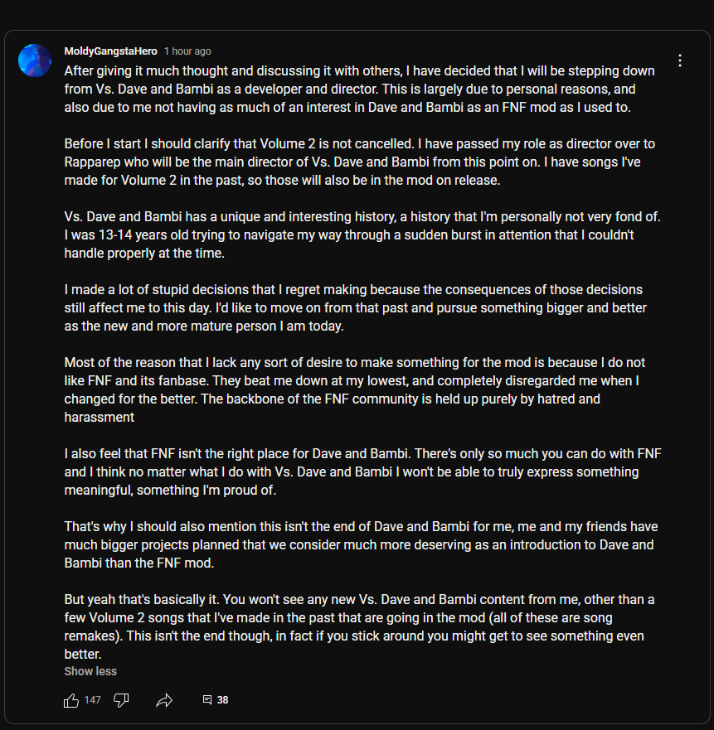Dislike the post with thumbs down
This screenshot has height=730, width=714.
[x=121, y=700]
